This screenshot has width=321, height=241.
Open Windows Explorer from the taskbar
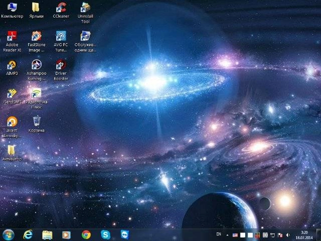tap(47, 235)
